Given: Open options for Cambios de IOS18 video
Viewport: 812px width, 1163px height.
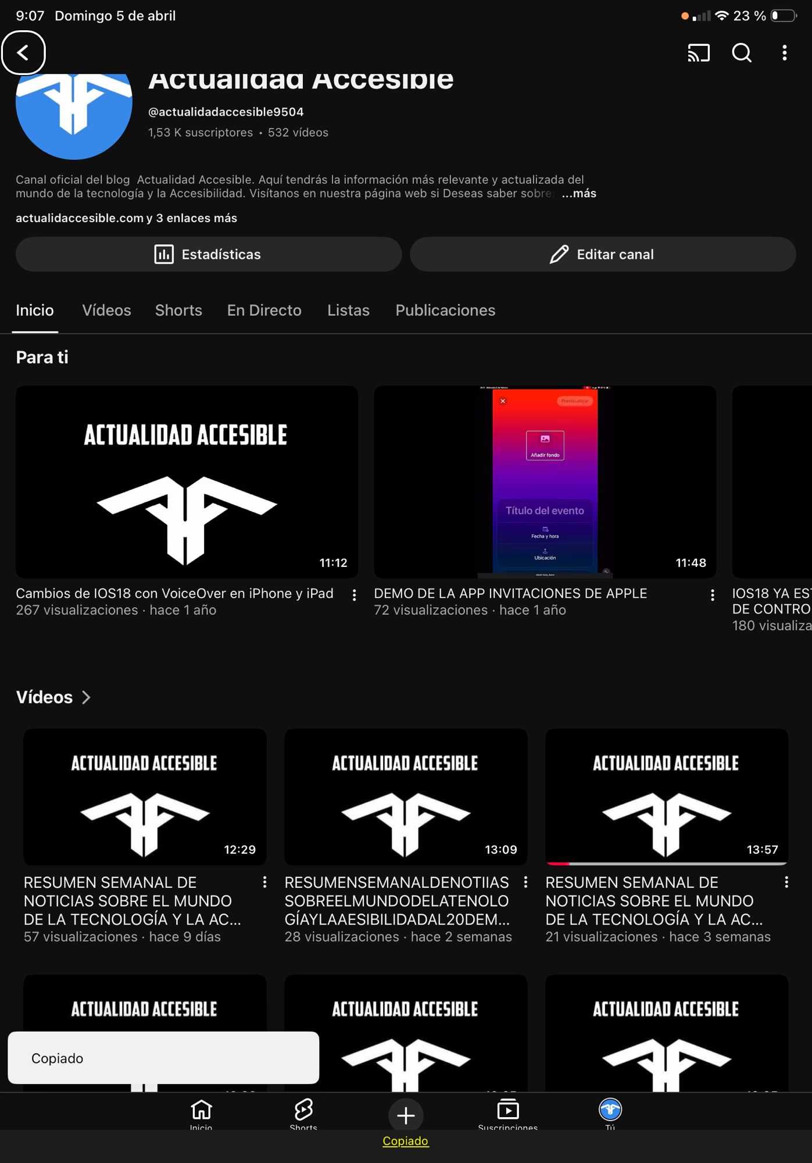Looking at the screenshot, I should 354,595.
